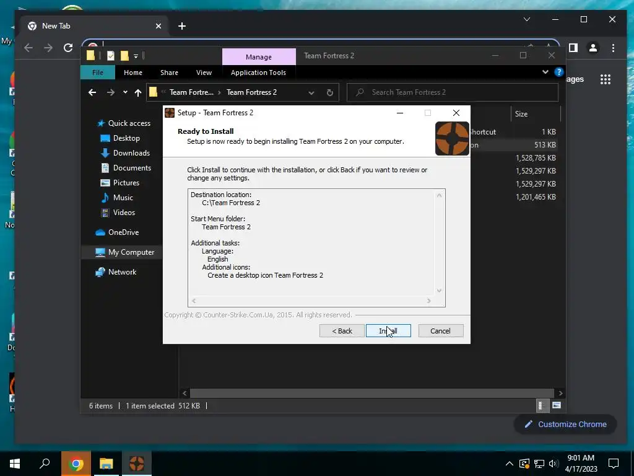Open a new Chrome tab

(x=182, y=26)
